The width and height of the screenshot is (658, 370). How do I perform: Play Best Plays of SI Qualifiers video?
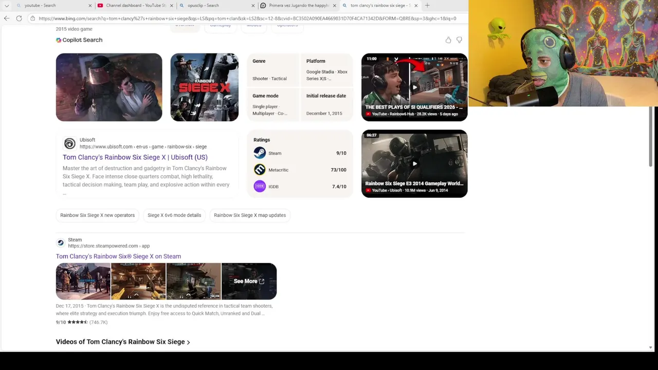(414, 87)
